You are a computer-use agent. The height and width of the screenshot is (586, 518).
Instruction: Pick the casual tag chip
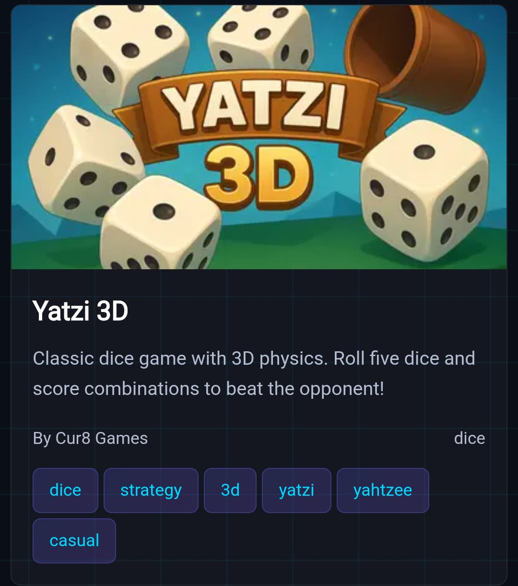[x=74, y=541]
